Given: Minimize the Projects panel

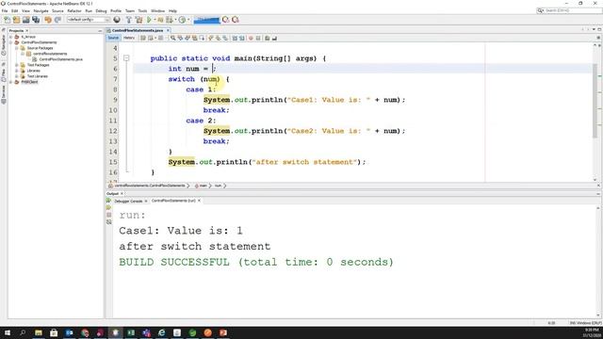Looking at the screenshot, I should [x=100, y=31].
